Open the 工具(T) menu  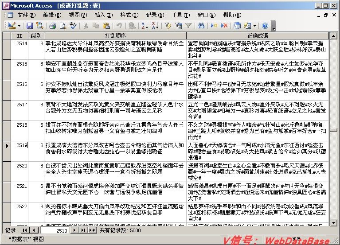181,15
